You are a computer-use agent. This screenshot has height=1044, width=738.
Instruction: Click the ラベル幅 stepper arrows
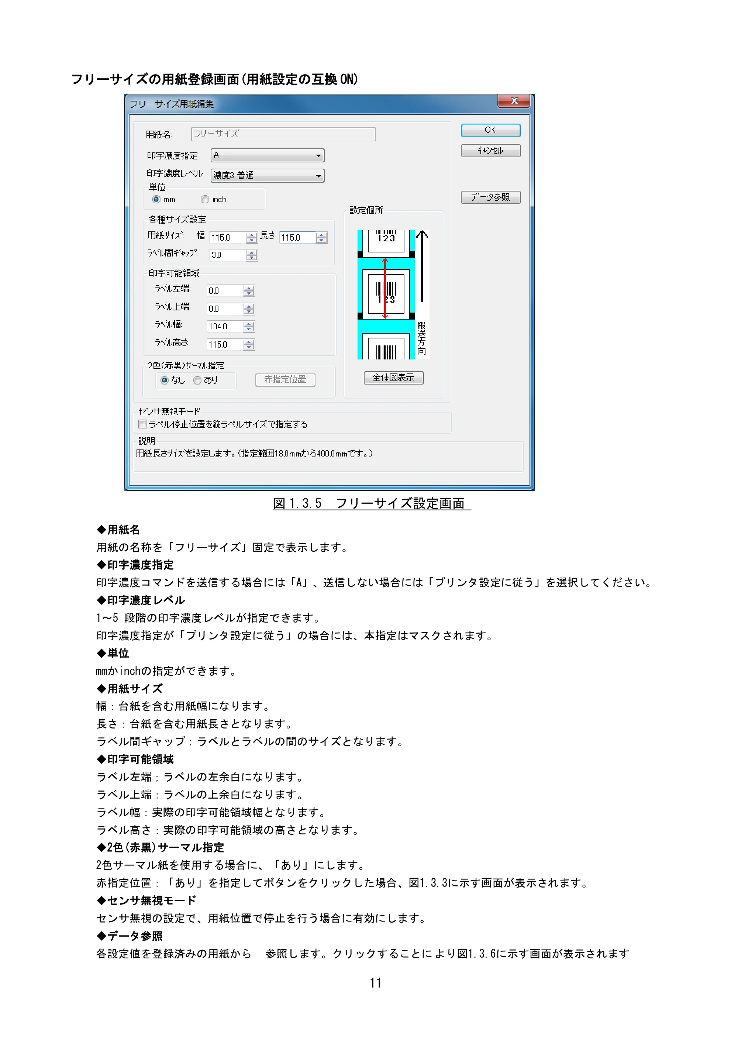tap(248, 327)
